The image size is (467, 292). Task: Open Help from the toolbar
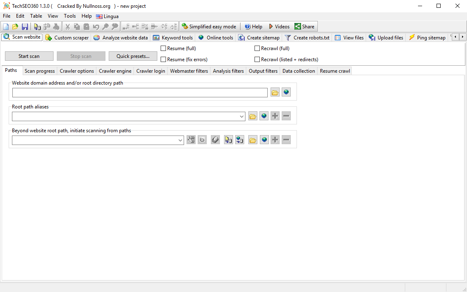pyautogui.click(x=253, y=27)
